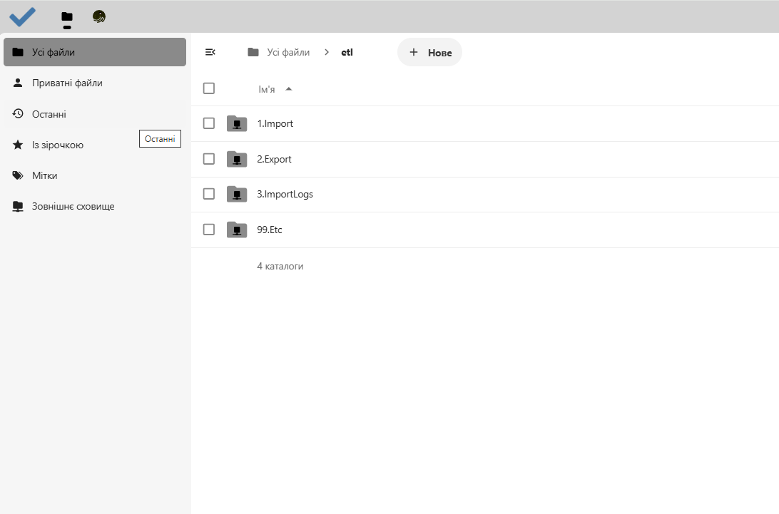Open the 3.ImportLogs folder

tap(285, 194)
